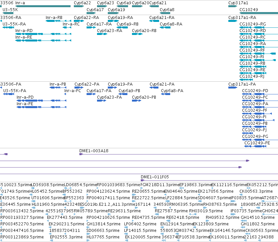The width and height of the screenshot is (278, 242).
Task: Click the Inr-a gene bar
Action: click(43, 6)
